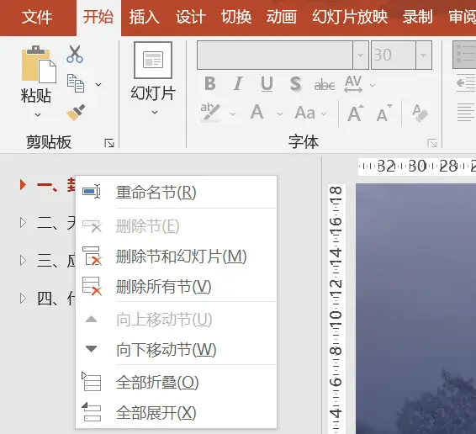The width and height of the screenshot is (476, 434).
Task: Switch to the 录制 tab
Action: [x=418, y=17]
